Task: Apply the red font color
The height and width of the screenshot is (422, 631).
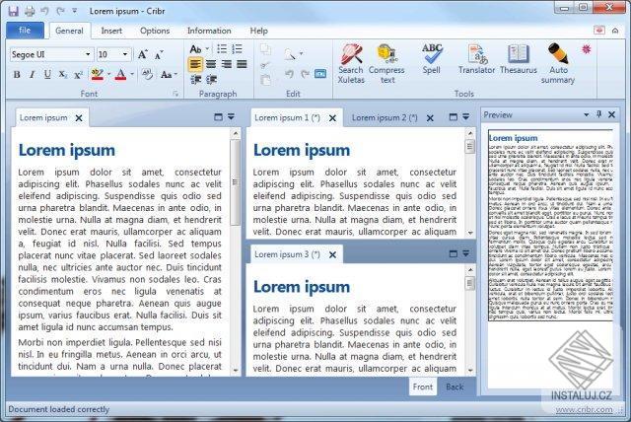Action: pyautogui.click(x=120, y=74)
